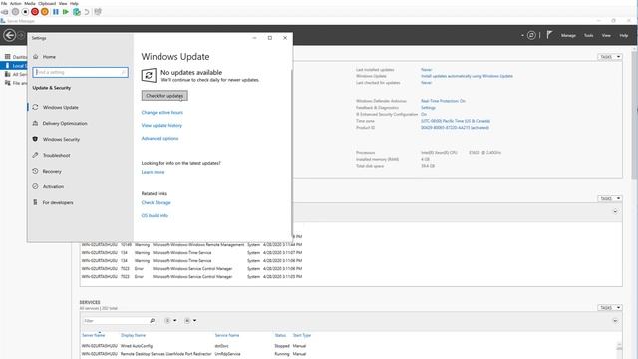Click the Ctrl+Alt+Del toolbar icon

(x=4, y=12)
